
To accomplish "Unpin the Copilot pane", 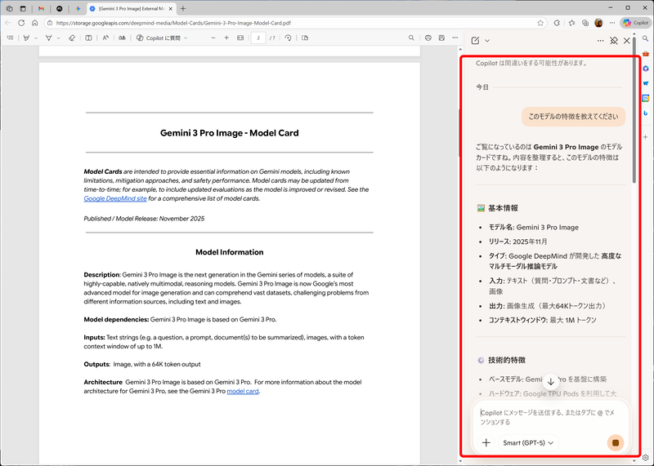I will [614, 40].
